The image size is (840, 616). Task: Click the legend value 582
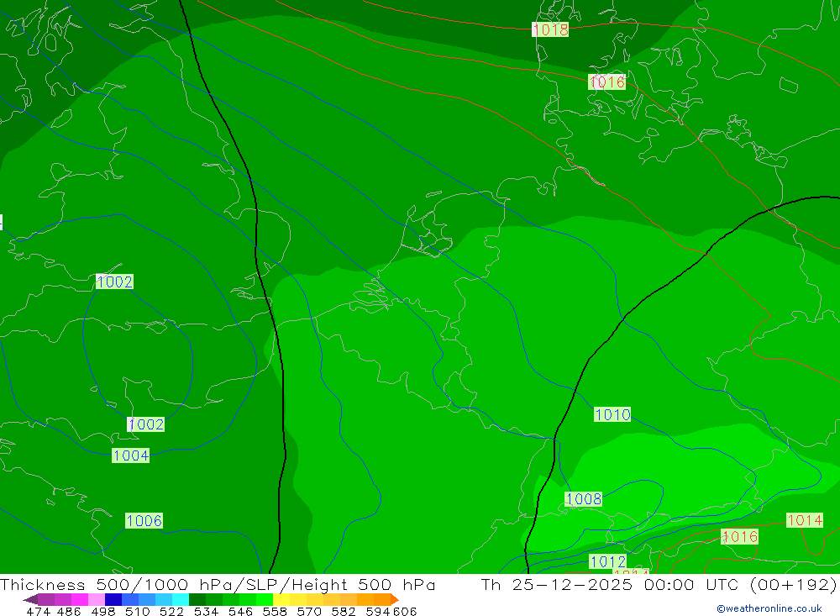pos(344,612)
